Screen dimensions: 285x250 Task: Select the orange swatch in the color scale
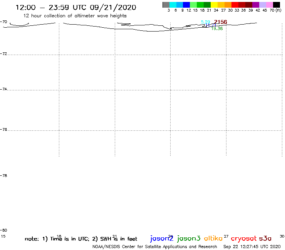[x=228, y=5]
